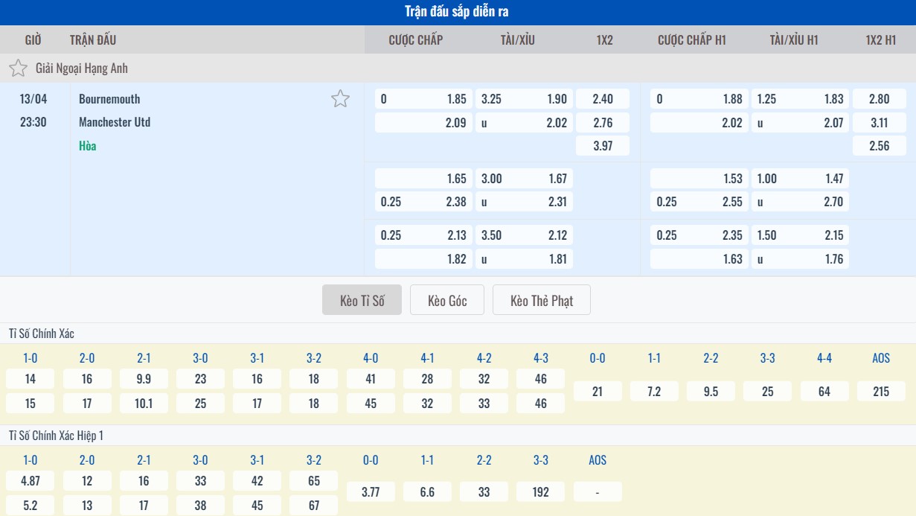Click Bournemouth win odds 2.40 in 1X2

[x=603, y=99]
